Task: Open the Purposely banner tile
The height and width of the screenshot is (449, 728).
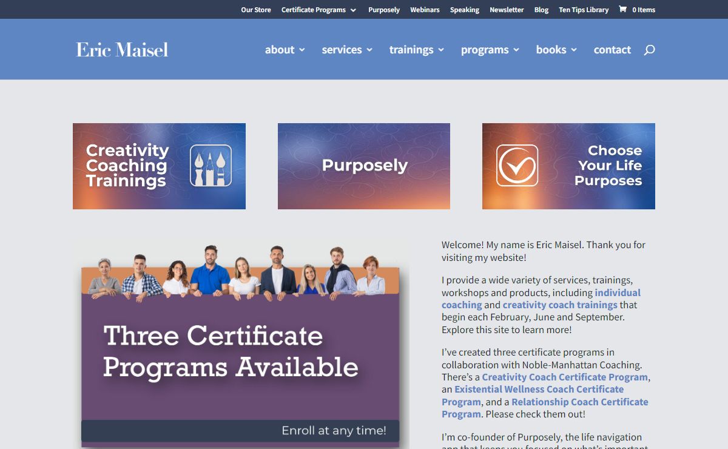Action: click(x=364, y=166)
